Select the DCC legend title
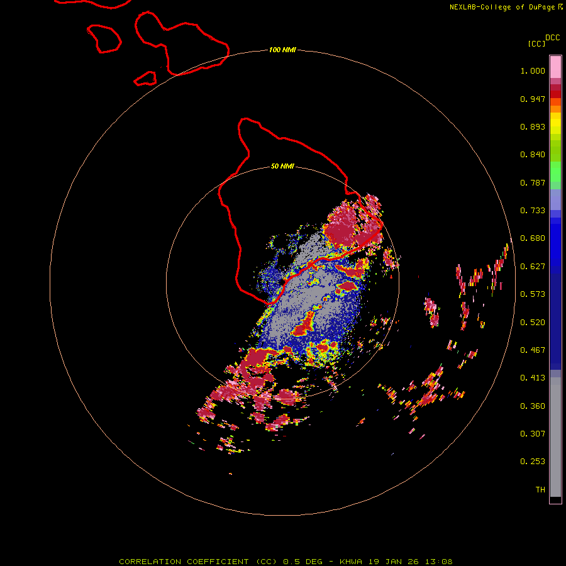The width and height of the screenshot is (566, 566). coord(553,38)
